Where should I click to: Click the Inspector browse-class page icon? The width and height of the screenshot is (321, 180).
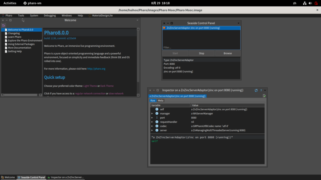(x=264, y=96)
